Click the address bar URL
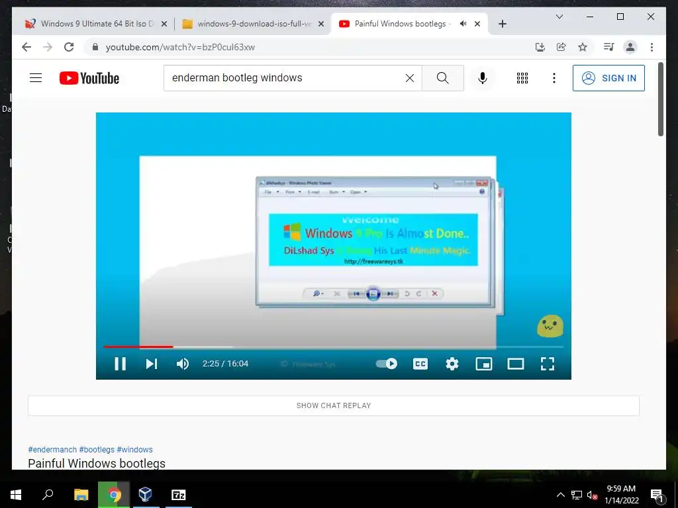This screenshot has width=678, height=508. click(180, 47)
